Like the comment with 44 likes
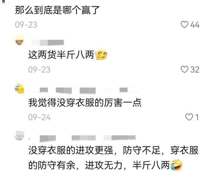The height and width of the screenshot is (171, 203). pyautogui.click(x=184, y=25)
